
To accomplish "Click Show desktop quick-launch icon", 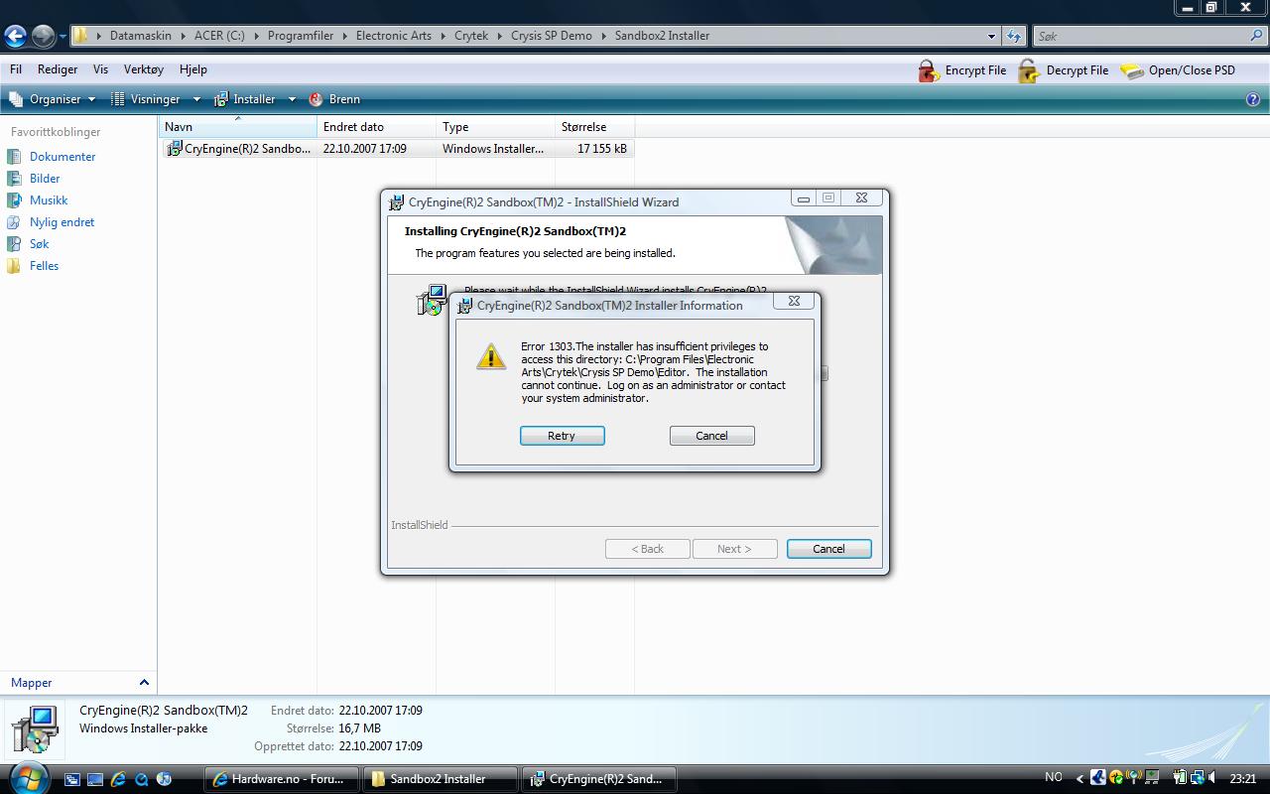I will pos(95,779).
